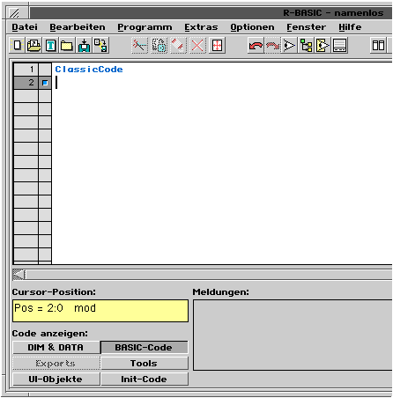Click the paste icon in toolbar
393x398 pixels.
click(x=178, y=46)
